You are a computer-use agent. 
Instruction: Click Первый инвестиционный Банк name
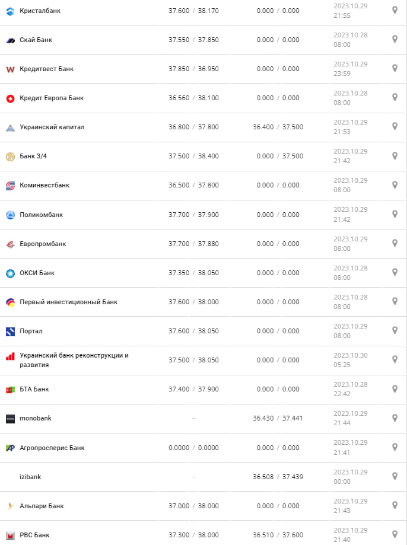[x=68, y=302]
